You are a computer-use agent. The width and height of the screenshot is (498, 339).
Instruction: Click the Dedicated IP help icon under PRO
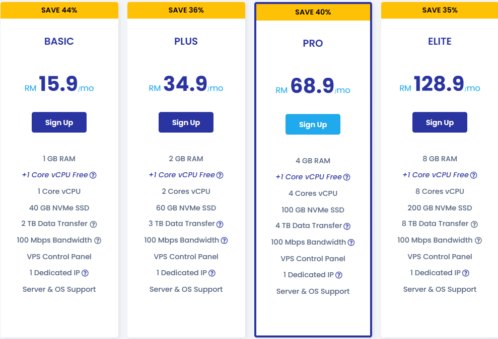tap(338, 275)
